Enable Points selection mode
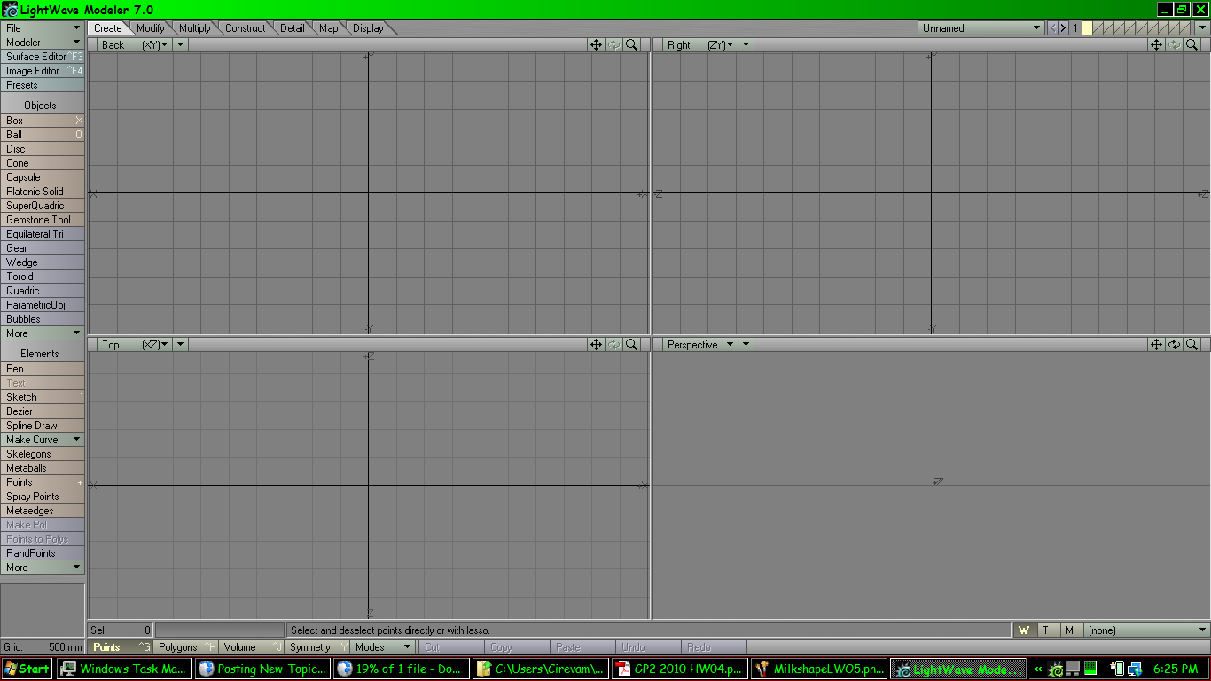 point(121,647)
